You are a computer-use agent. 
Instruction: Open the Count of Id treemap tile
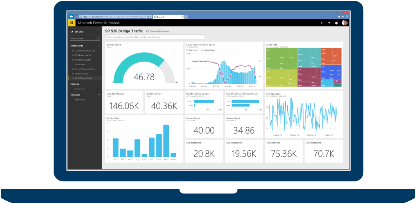[304, 65]
